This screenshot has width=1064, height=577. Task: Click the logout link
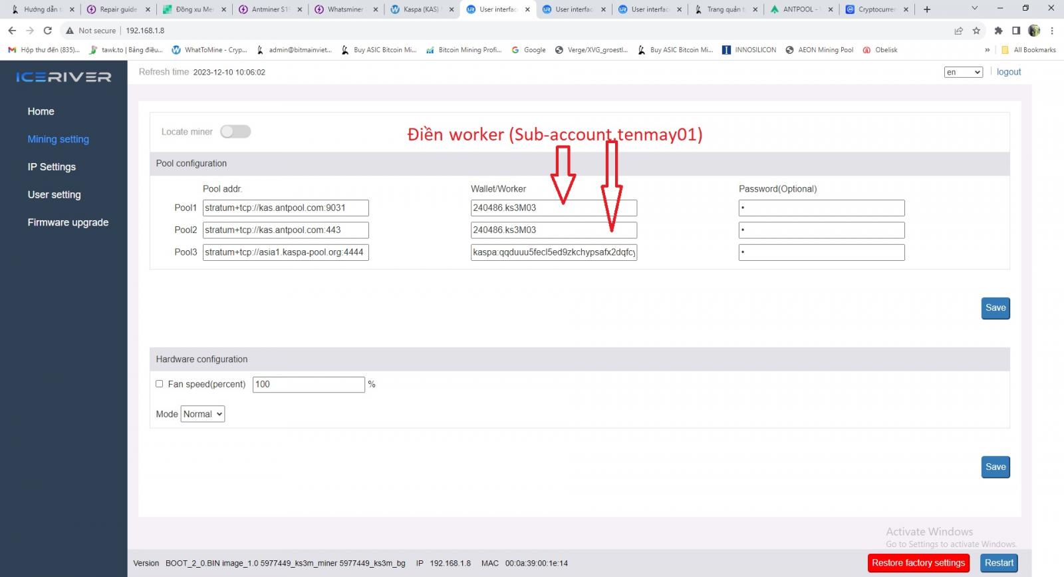click(x=1009, y=72)
